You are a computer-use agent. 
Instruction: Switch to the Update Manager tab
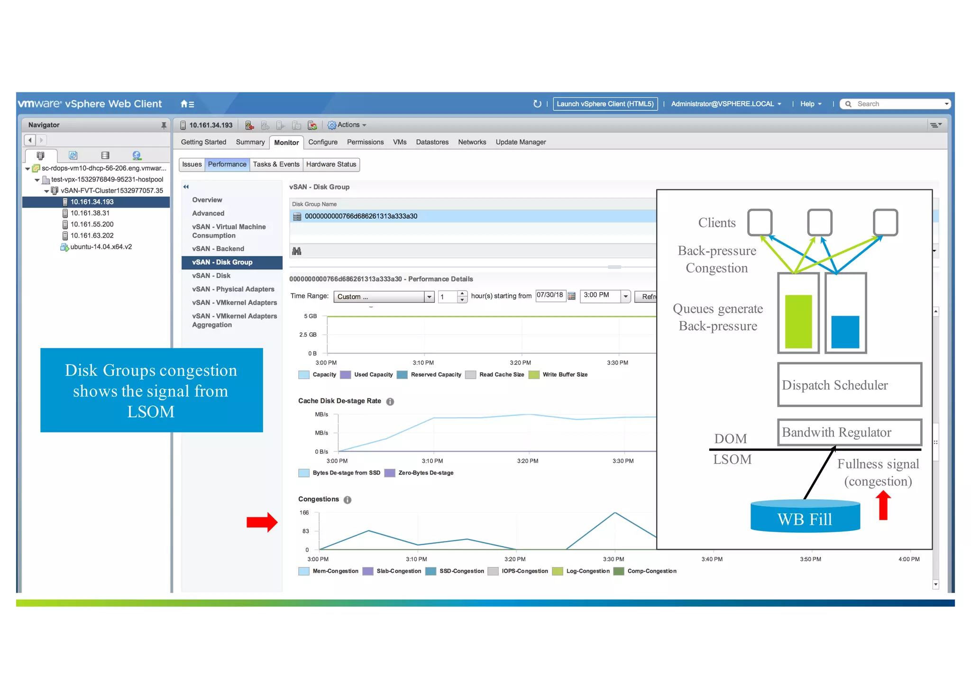pyautogui.click(x=521, y=142)
